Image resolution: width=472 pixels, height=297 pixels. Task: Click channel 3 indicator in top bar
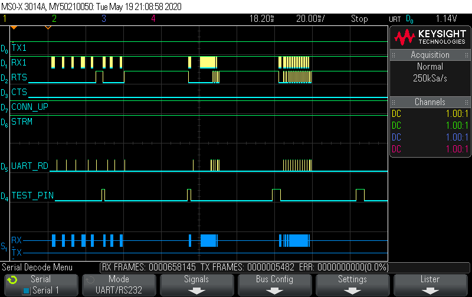[104, 19]
